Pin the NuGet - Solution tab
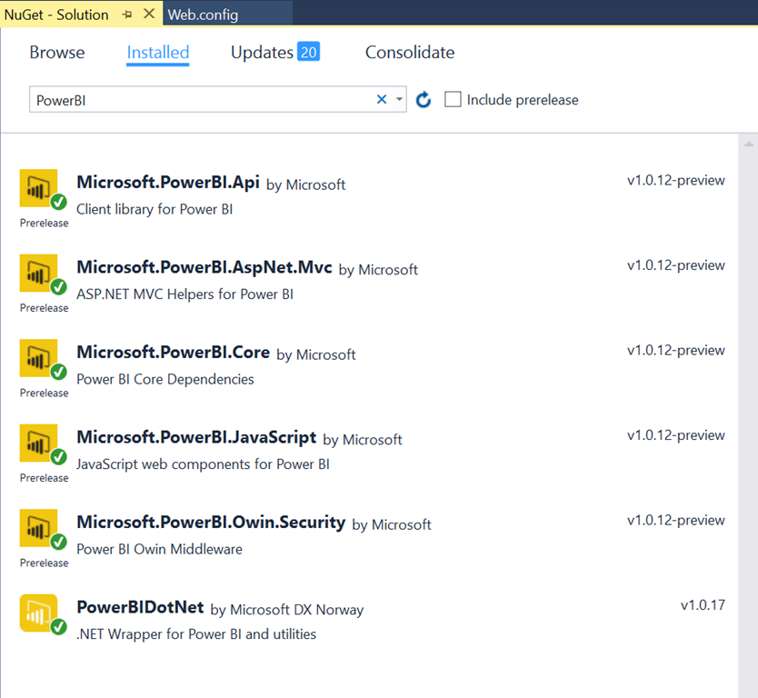Viewport: 758px width, 698px height. pyautogui.click(x=127, y=15)
